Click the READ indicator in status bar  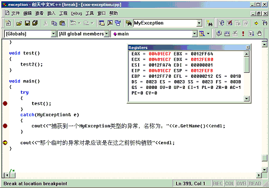click(255, 184)
